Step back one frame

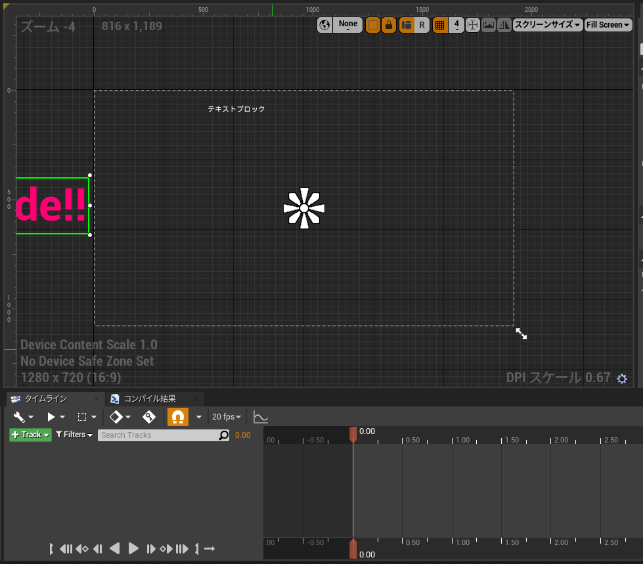[x=98, y=549]
